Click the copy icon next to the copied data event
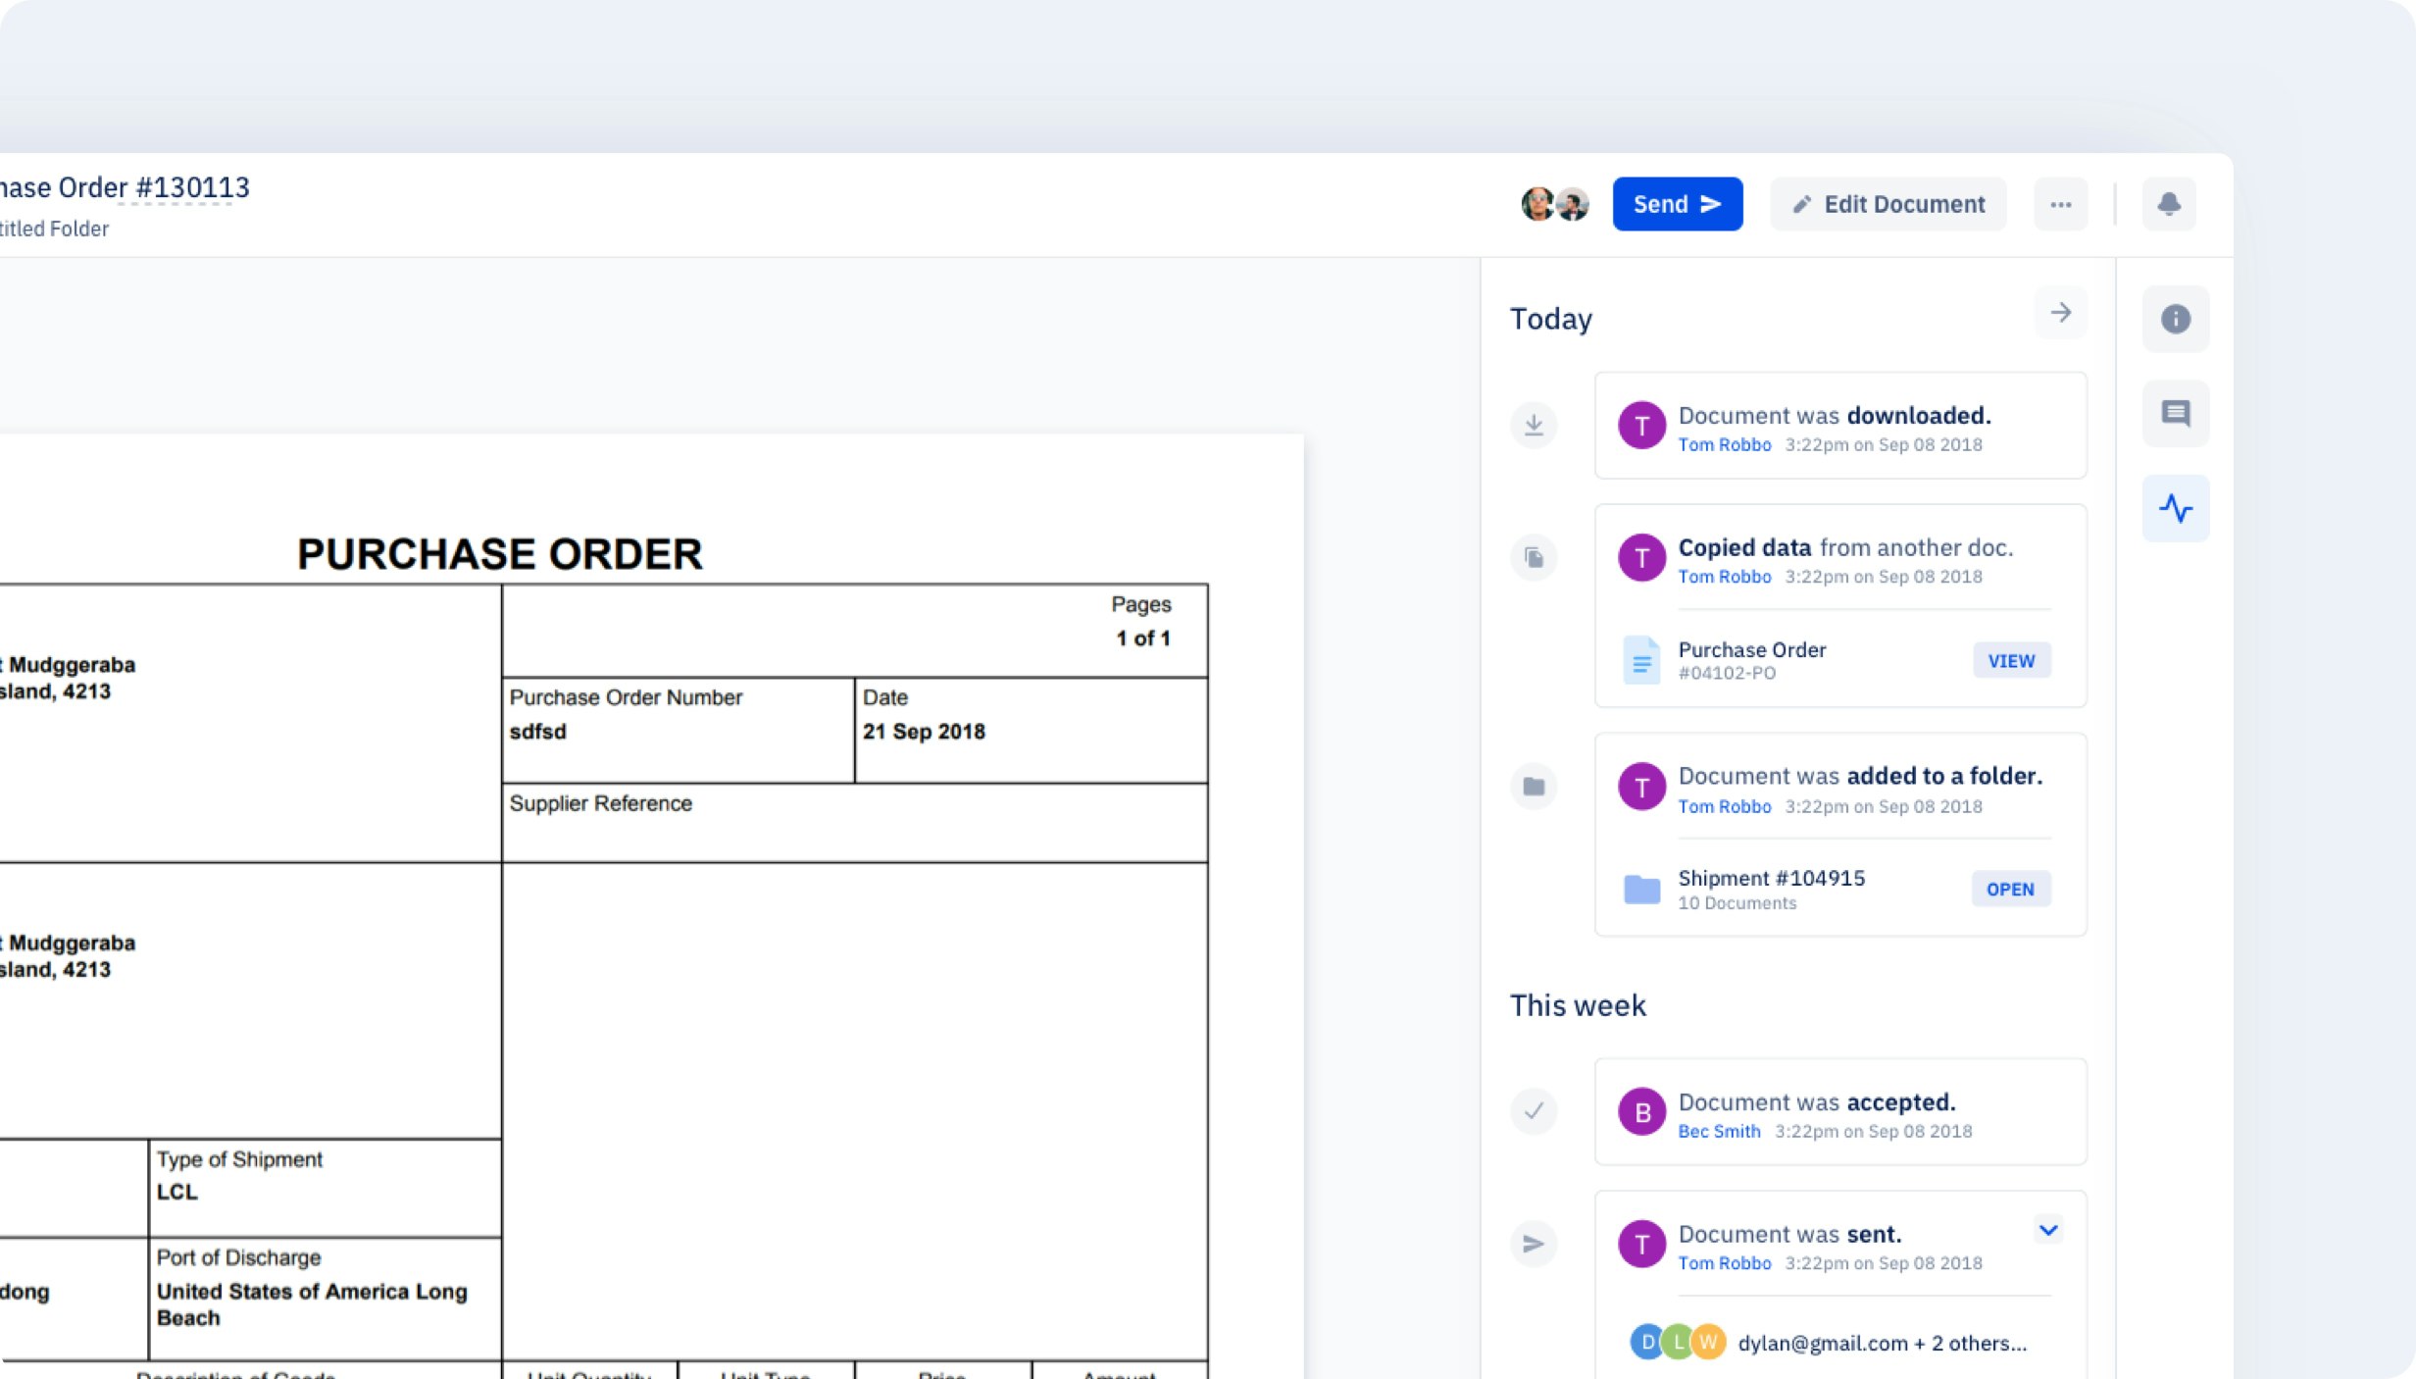Screen dimensions: 2416x1379 (1534, 557)
